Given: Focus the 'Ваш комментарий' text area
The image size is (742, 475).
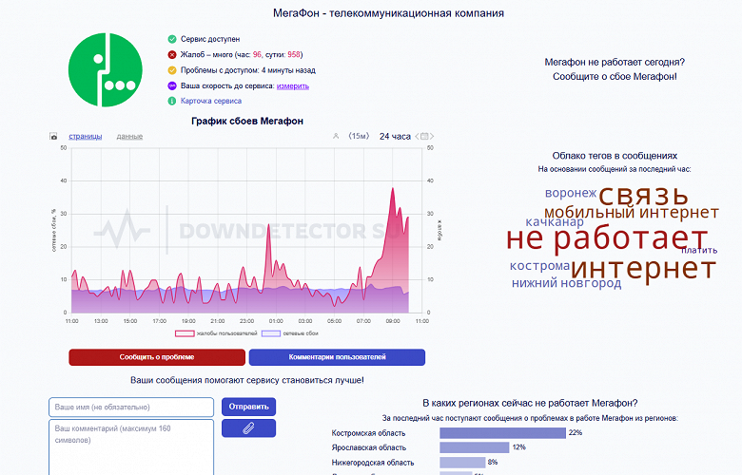Looking at the screenshot, I should (x=131, y=447).
